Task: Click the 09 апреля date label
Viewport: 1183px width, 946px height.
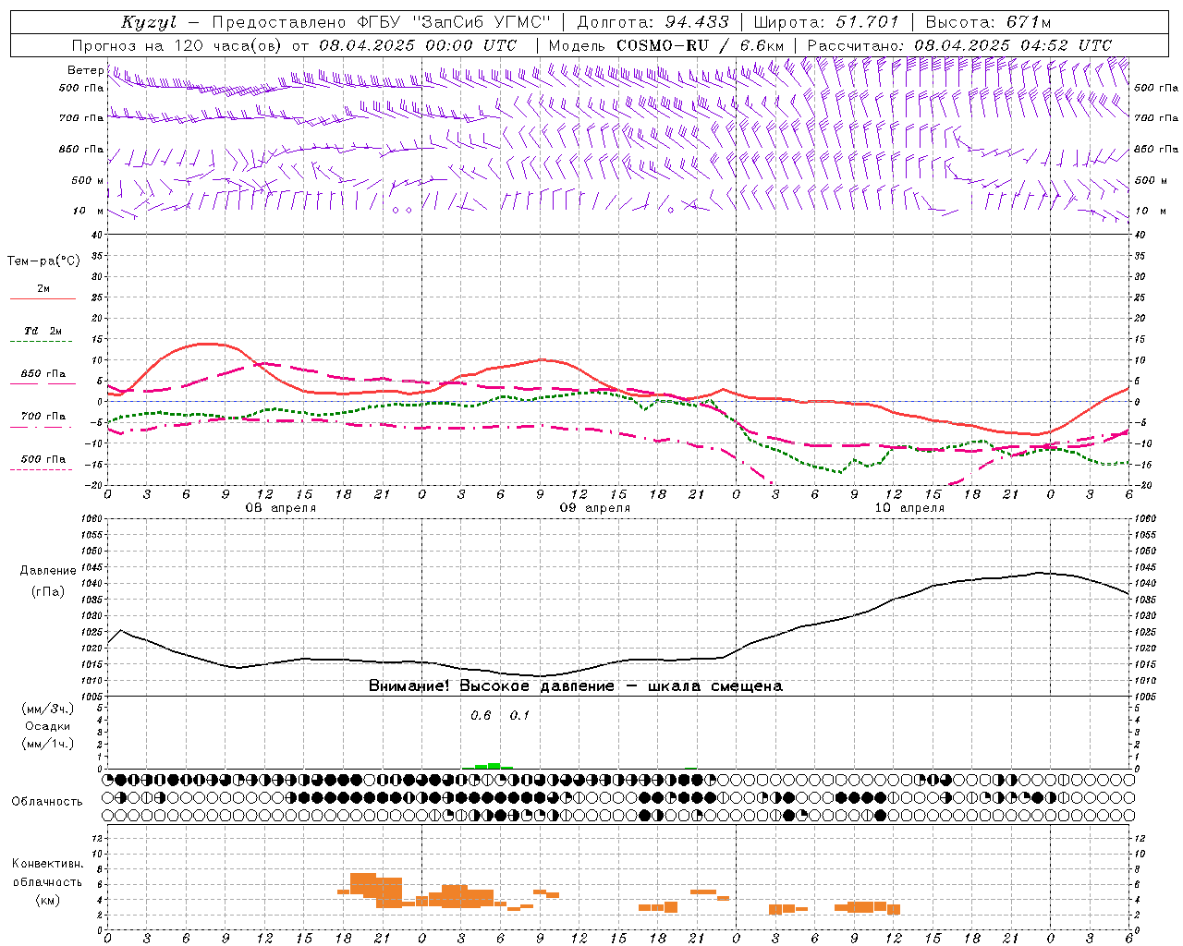Action: [595, 508]
